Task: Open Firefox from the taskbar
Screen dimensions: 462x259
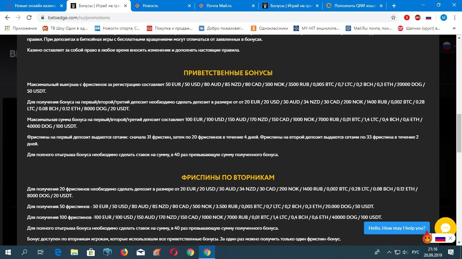Action: click(124, 252)
